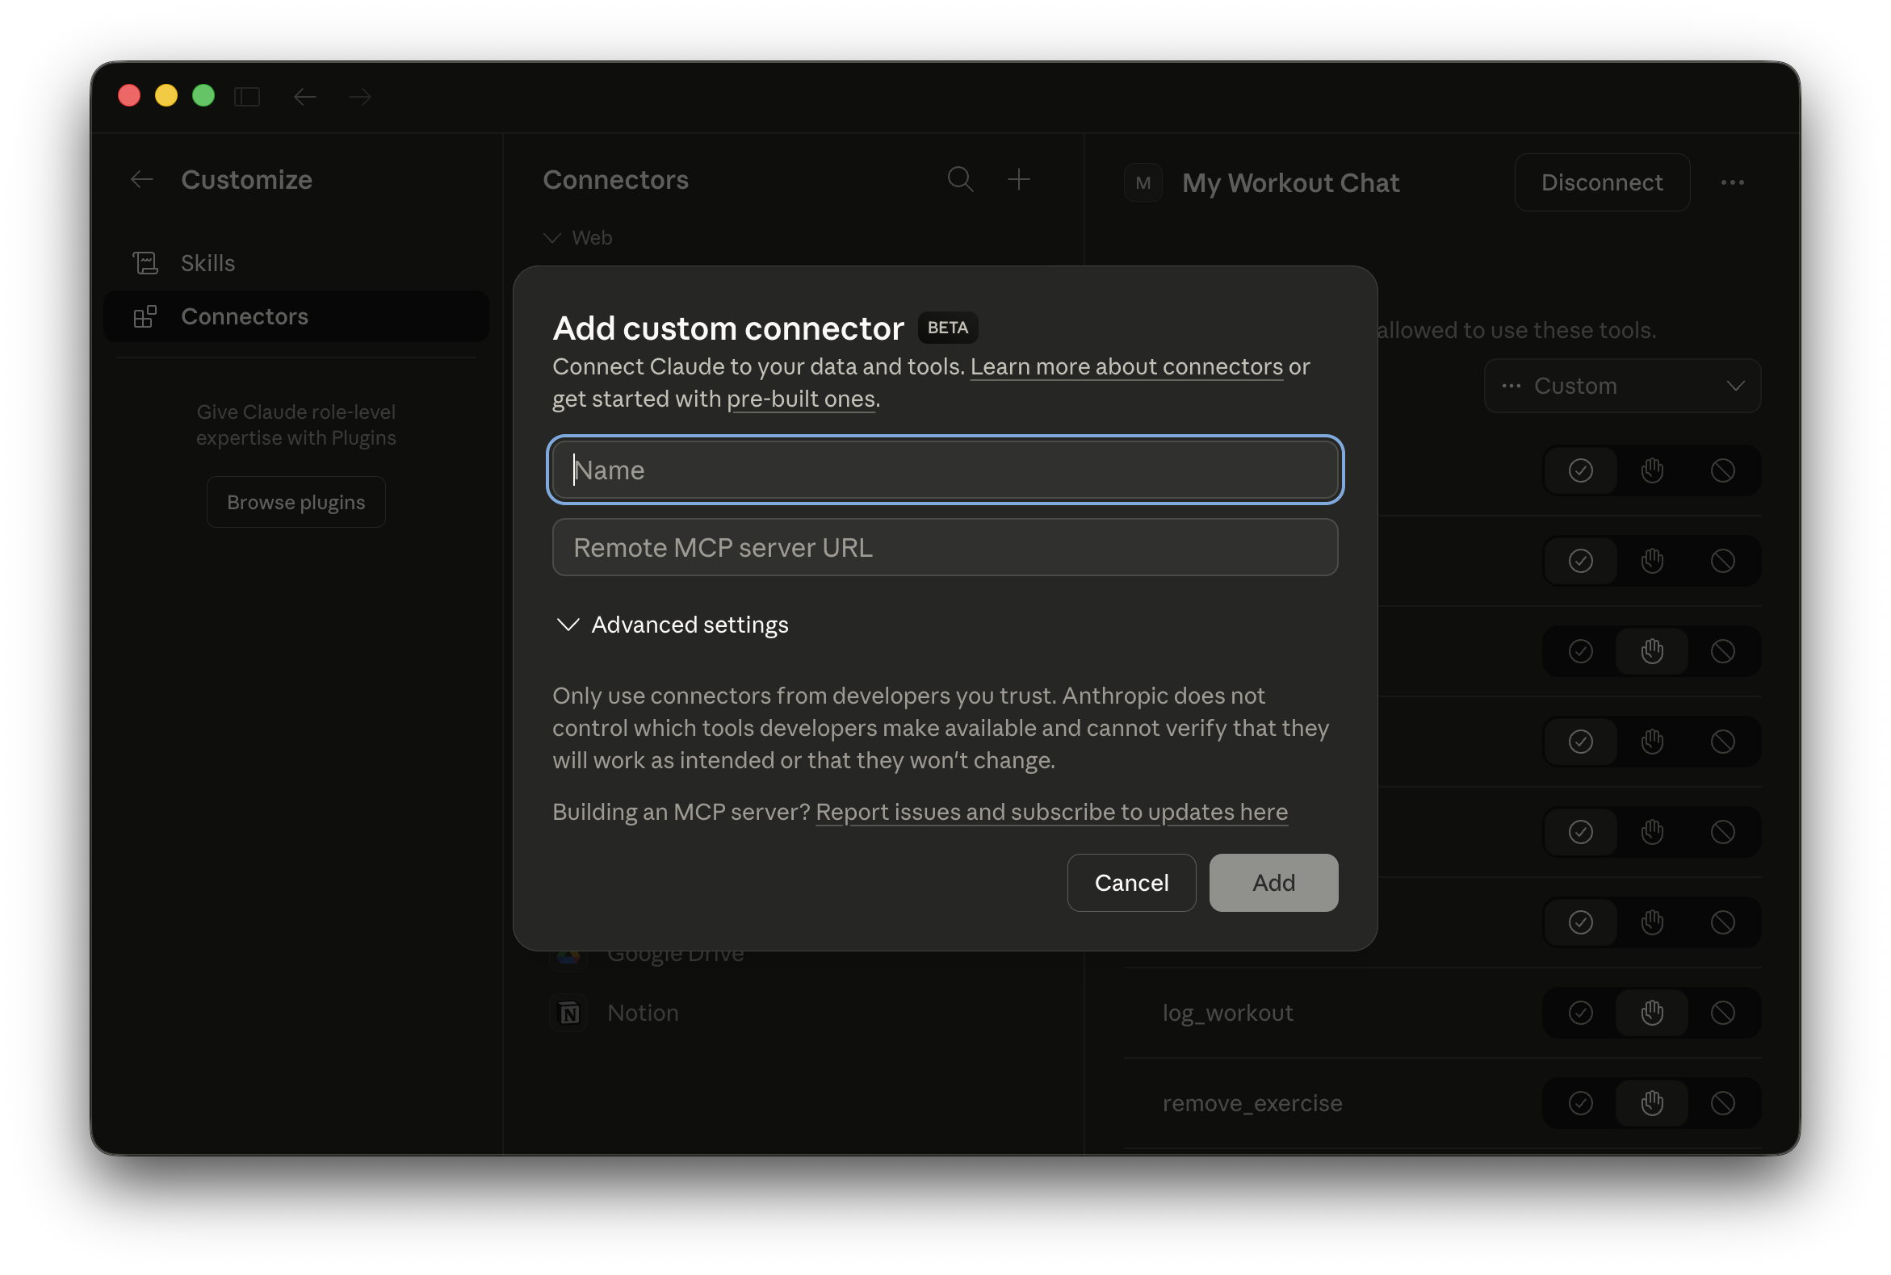1891x1275 pixels.
Task: Set remove_exercise to needs approval
Action: (1652, 1103)
